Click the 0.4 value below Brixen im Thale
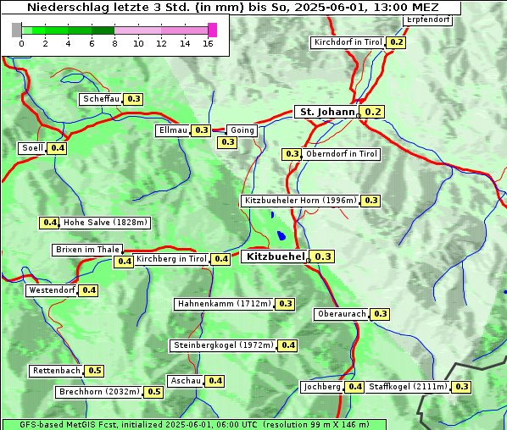The height and width of the screenshot is (430, 507). pyautogui.click(x=124, y=262)
